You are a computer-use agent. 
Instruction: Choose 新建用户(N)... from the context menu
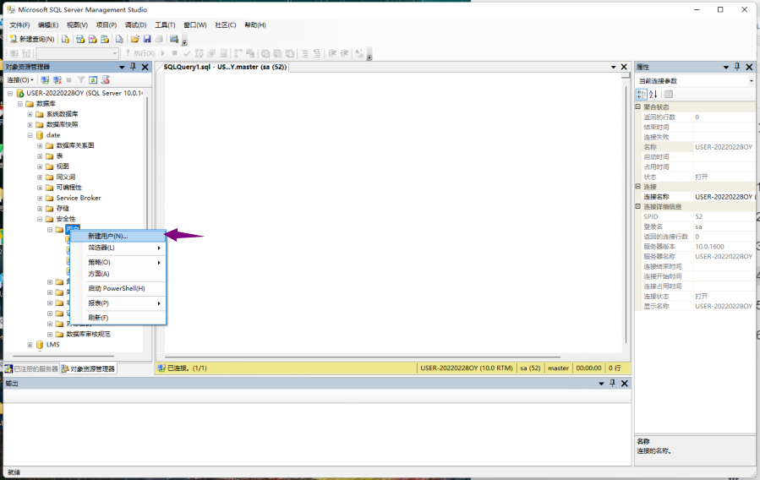(x=118, y=236)
